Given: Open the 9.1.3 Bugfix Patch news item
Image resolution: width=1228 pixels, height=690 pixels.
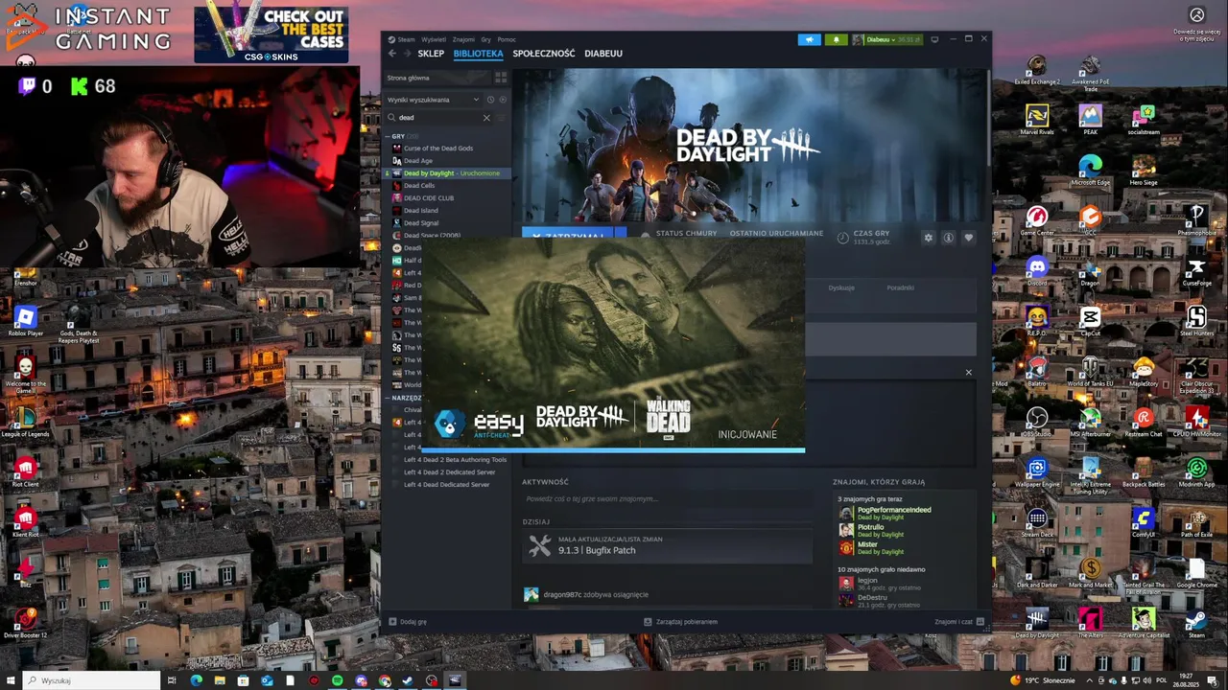Looking at the screenshot, I should 668,545.
